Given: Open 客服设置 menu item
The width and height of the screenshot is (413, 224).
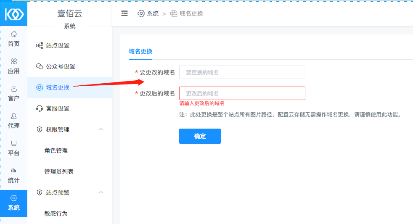Looking at the screenshot, I should click(69, 108).
